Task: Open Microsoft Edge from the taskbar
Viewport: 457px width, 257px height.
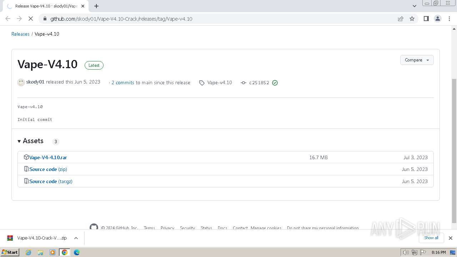Action: 77,252
